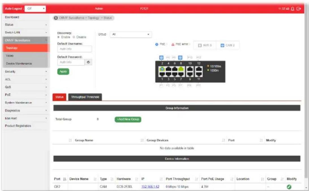Expand the Diagnostics sidebar menu
309x191 pixels.
[x=26, y=110]
